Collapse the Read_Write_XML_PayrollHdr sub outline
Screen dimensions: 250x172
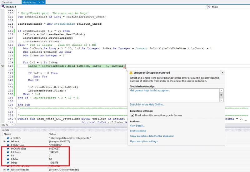[x=16, y=119]
